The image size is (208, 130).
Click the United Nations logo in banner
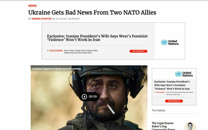[170, 42]
